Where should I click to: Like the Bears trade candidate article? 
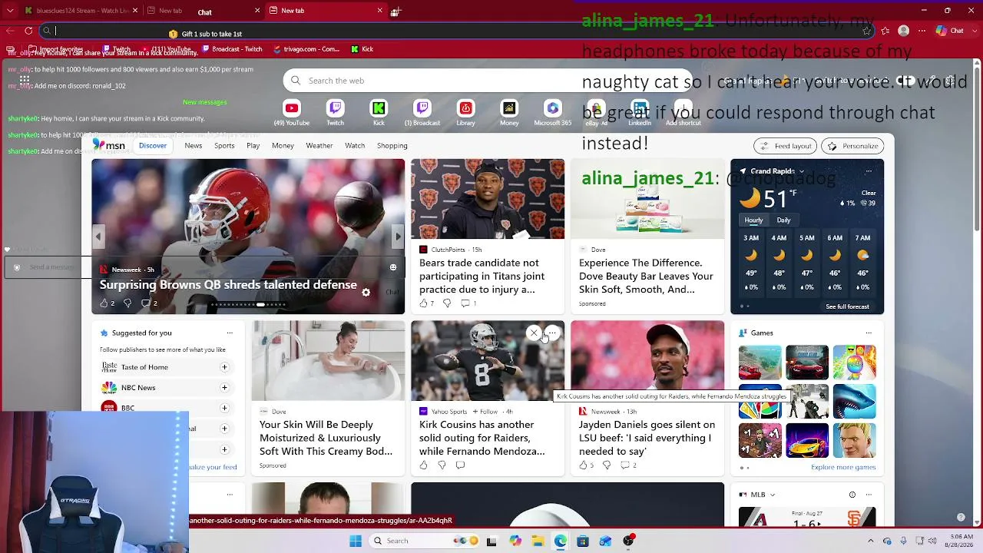(x=423, y=303)
